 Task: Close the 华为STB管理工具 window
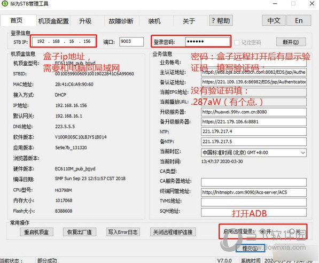click(x=312, y=4)
